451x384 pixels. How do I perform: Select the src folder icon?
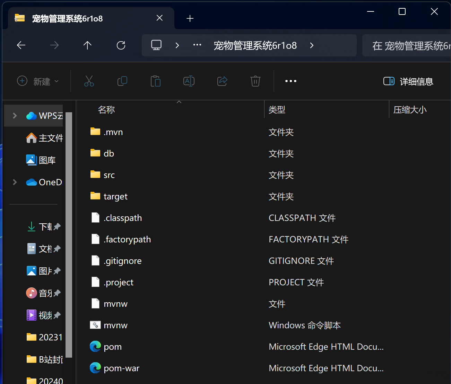coord(95,175)
